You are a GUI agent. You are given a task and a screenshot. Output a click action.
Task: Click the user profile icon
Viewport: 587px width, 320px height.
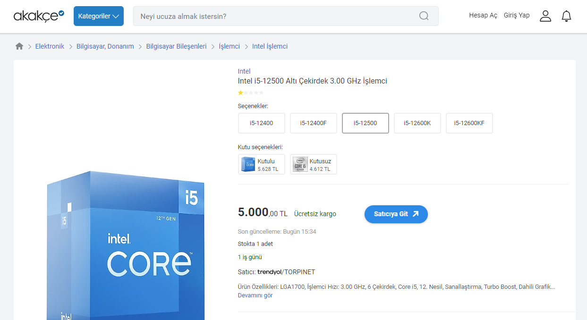point(545,16)
